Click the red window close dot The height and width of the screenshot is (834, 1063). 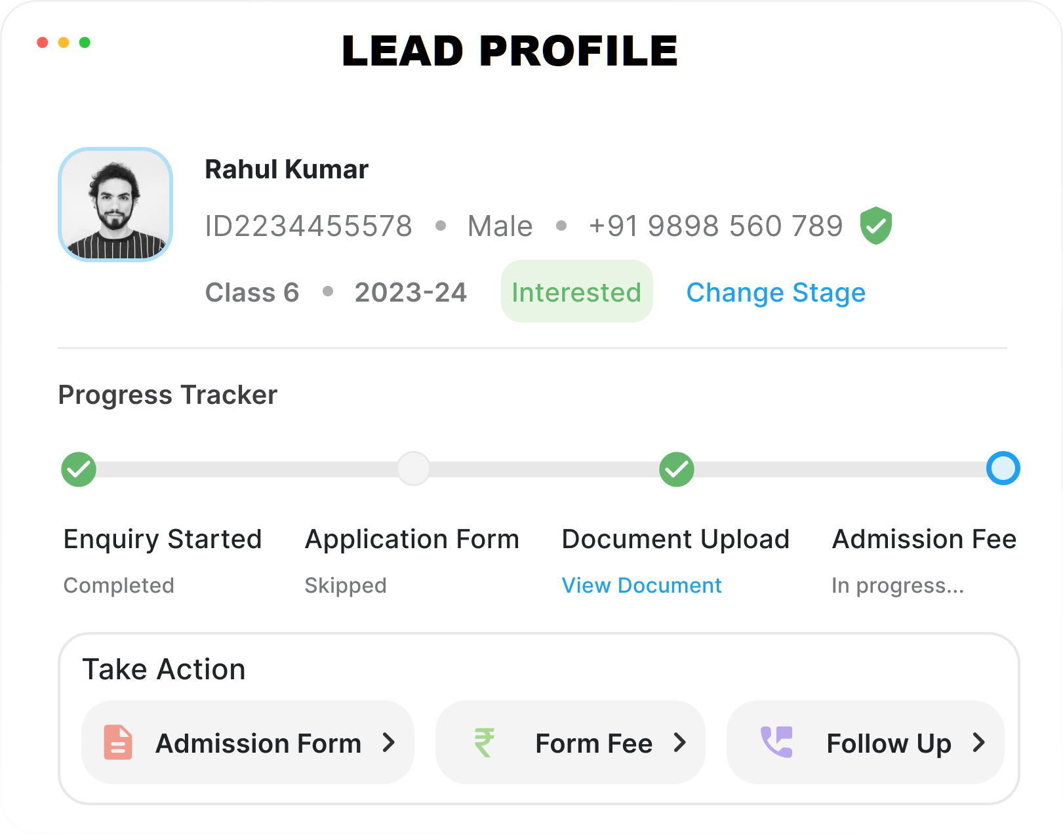point(43,43)
